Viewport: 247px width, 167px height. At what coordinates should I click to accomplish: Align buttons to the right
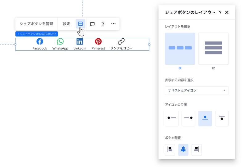click(x=196, y=150)
